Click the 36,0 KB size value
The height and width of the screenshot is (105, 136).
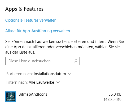point(115,94)
